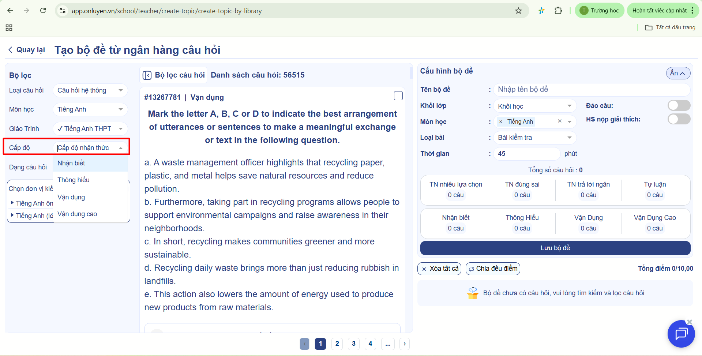Type in the Nhập tên bộ đề field
Image resolution: width=702 pixels, height=356 pixels.
591,90
